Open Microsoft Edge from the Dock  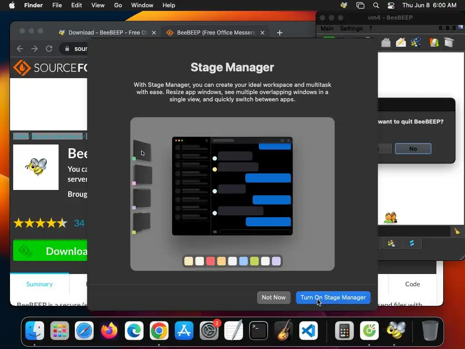(x=134, y=330)
